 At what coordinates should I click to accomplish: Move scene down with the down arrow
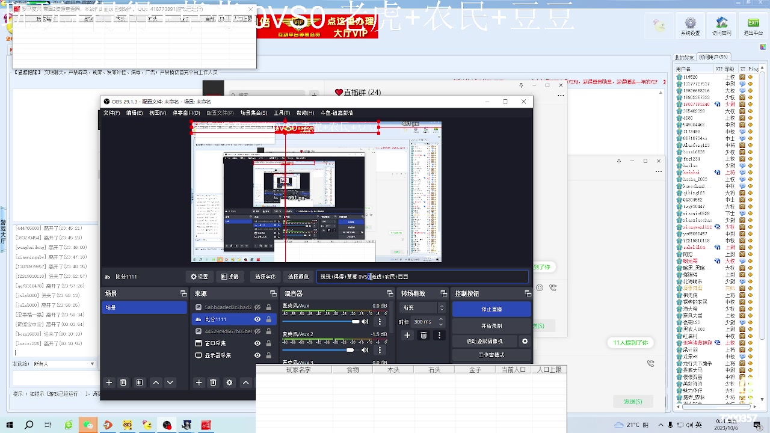[x=170, y=382]
